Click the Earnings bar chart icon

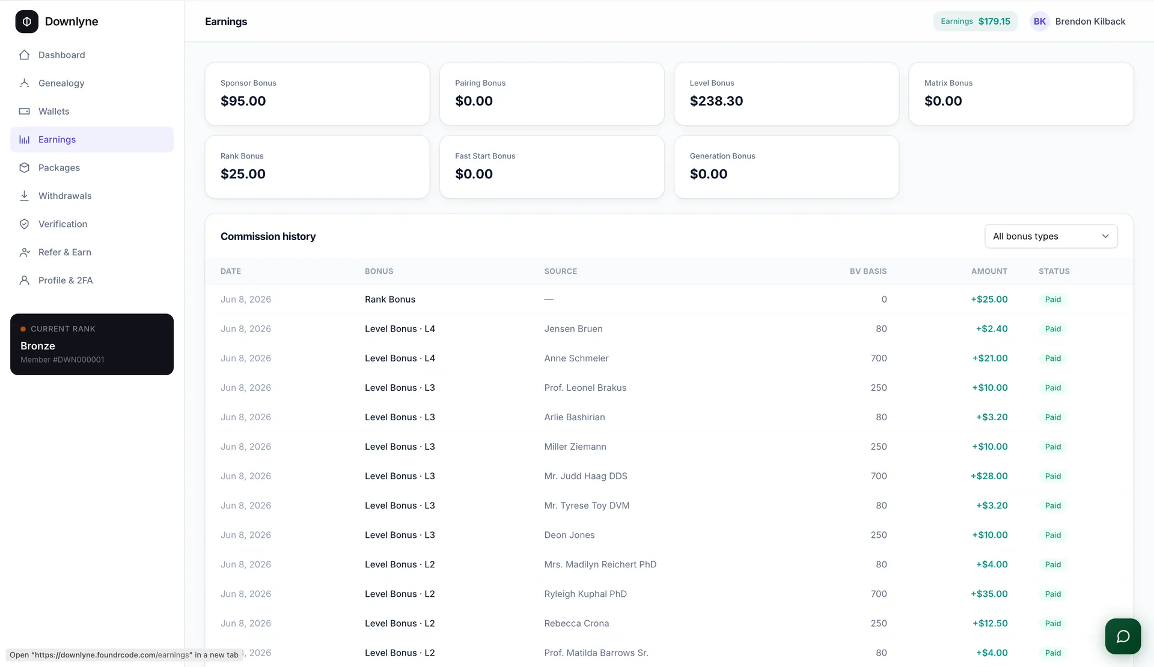[24, 139]
